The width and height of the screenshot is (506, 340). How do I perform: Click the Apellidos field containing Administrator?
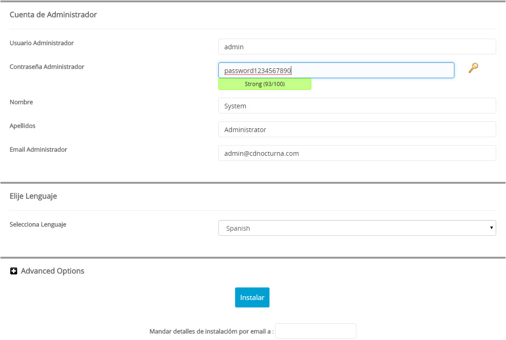click(x=357, y=129)
